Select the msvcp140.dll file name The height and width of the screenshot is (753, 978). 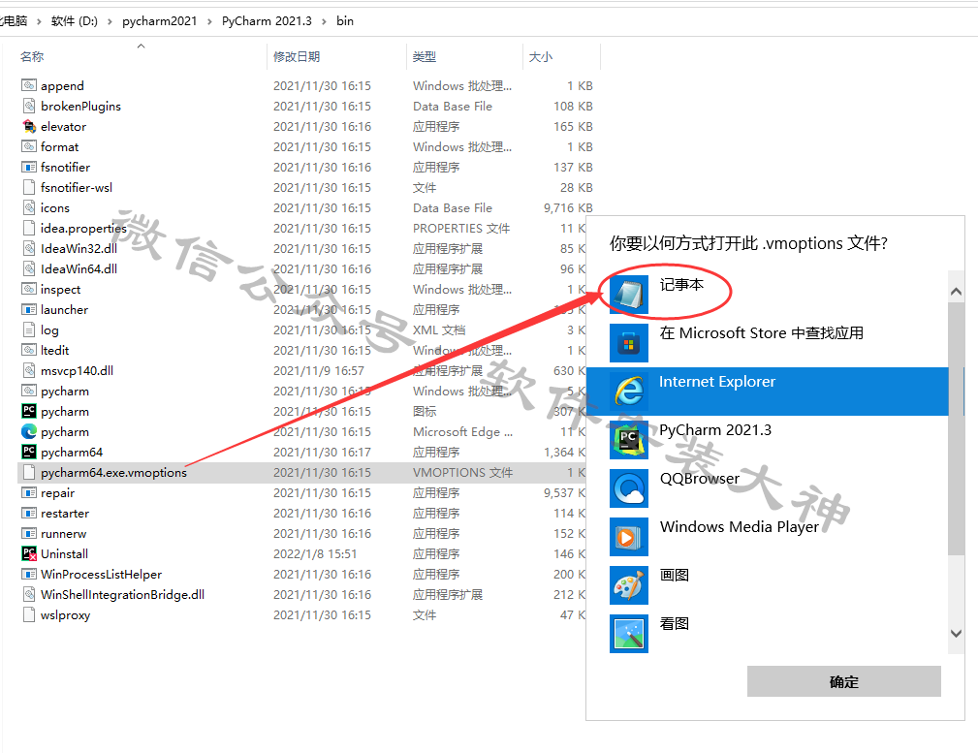[78, 370]
